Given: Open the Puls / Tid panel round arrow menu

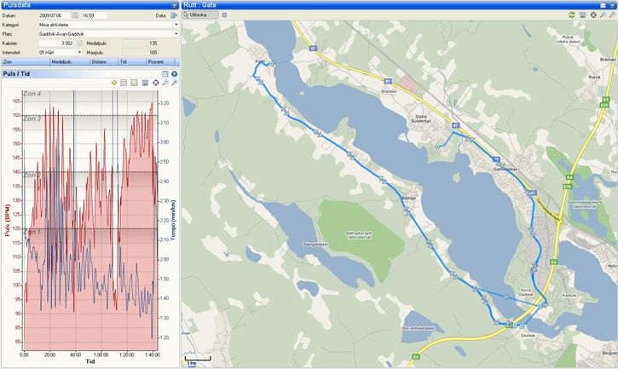Looking at the screenshot, I should 174,74.
